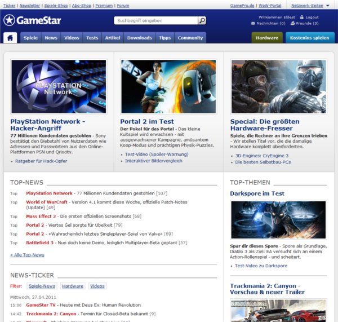
Task: Switch to the Videos navigation tab
Action: coord(72,38)
